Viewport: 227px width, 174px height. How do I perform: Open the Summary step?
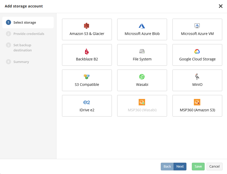point(21,62)
